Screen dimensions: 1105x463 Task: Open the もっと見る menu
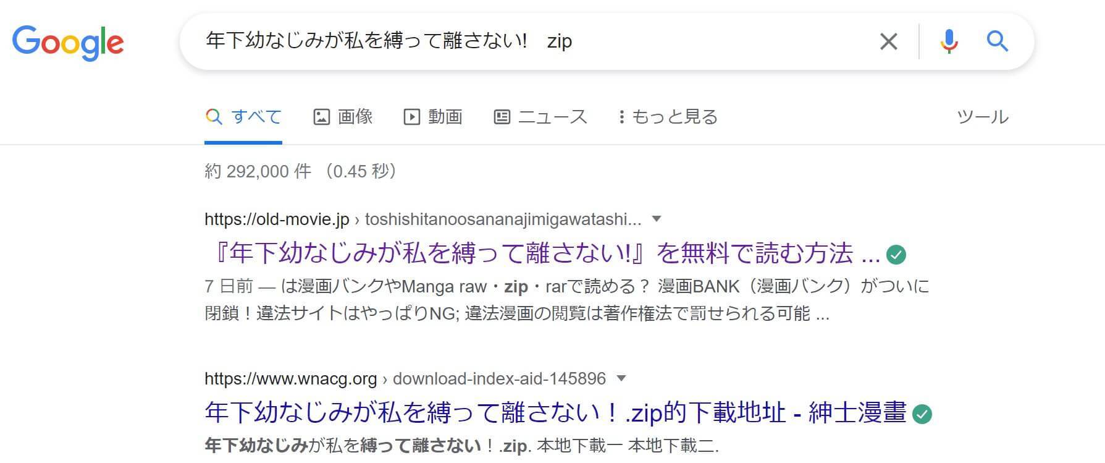click(x=668, y=117)
